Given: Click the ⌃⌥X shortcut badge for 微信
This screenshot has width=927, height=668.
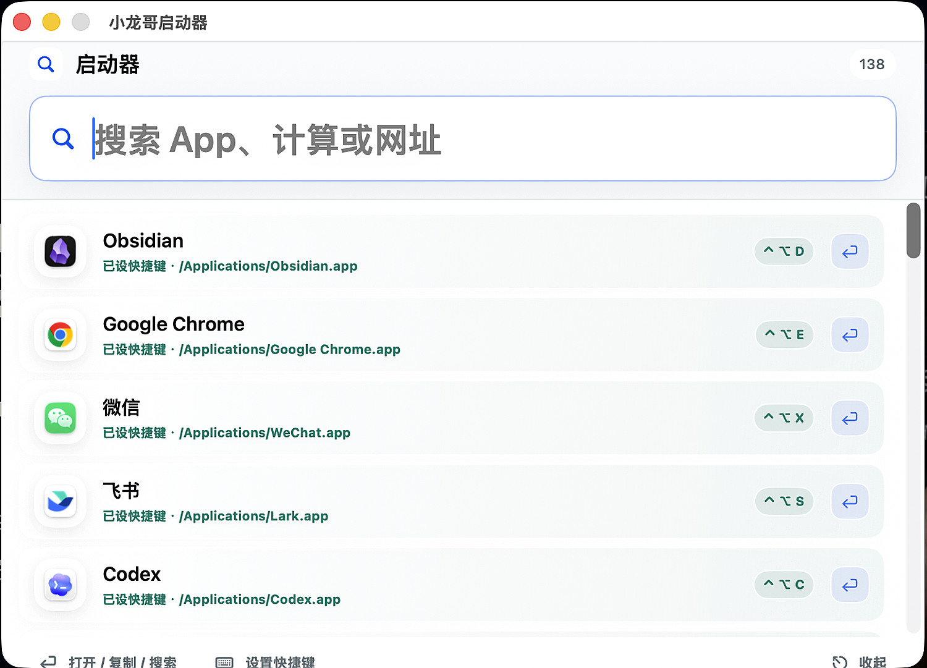Looking at the screenshot, I should click(784, 418).
